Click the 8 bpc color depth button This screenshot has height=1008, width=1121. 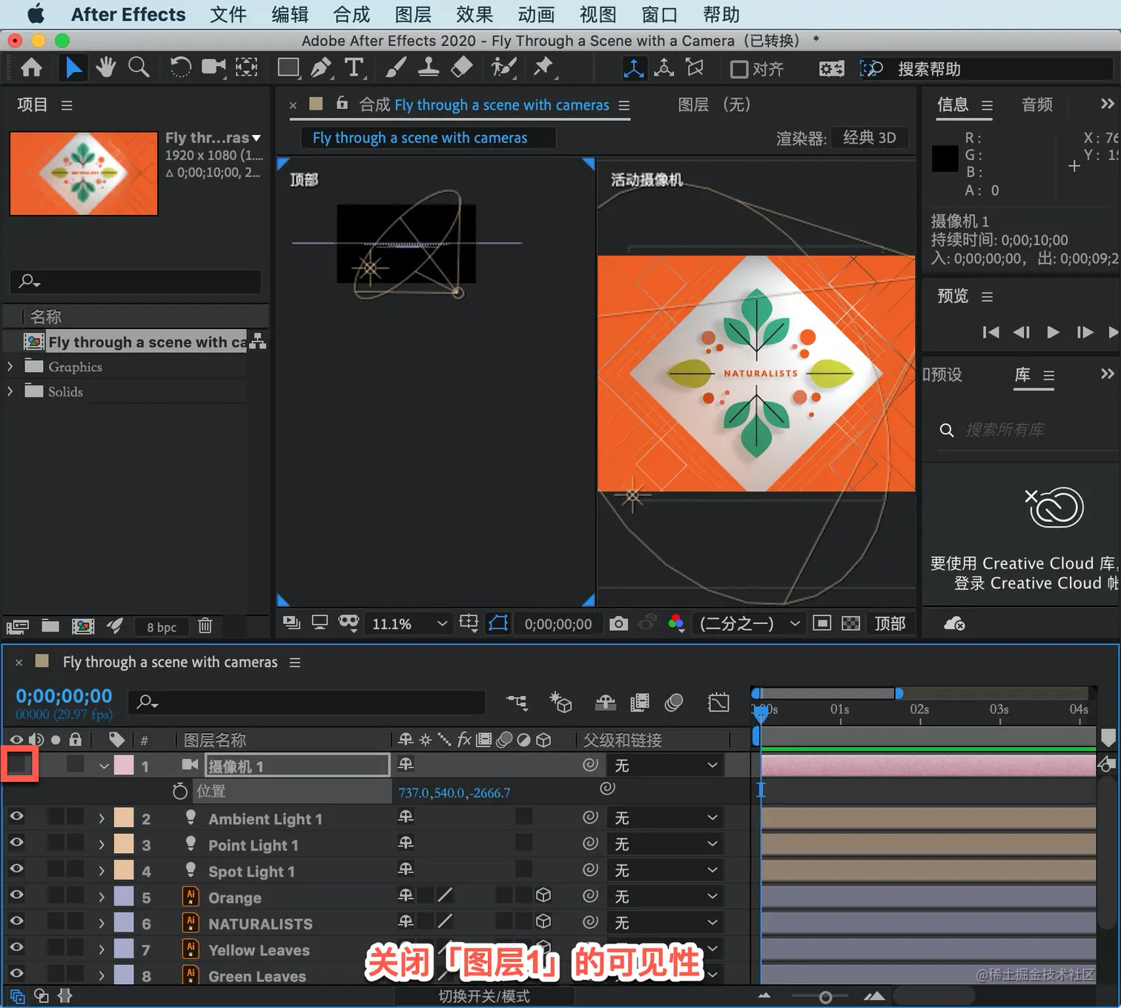pyautogui.click(x=162, y=627)
